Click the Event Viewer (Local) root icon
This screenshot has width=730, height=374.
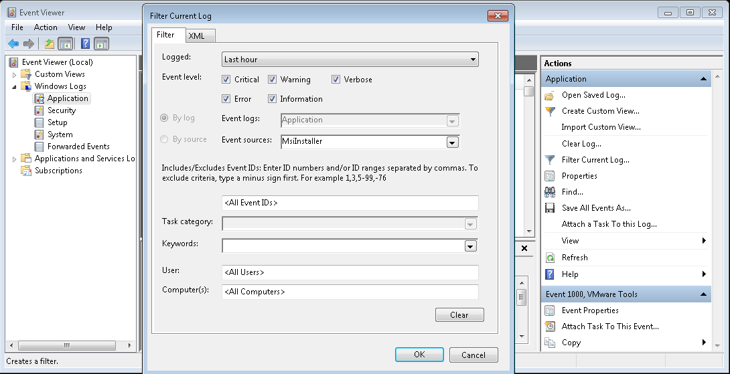point(13,62)
